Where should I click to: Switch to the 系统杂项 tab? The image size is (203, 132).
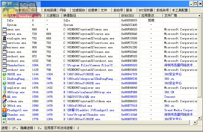[x=162, y=10]
